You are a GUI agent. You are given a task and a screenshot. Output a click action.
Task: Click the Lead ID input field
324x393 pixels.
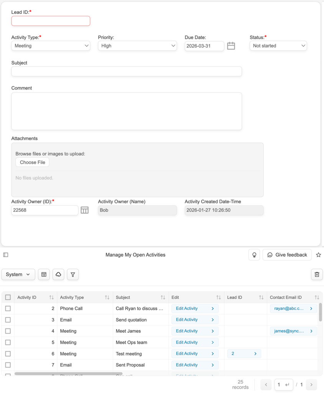click(51, 21)
